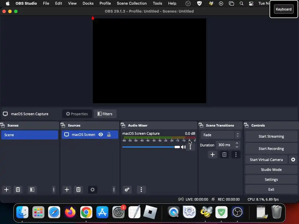Image resolution: width=299 pixels, height=224 pixels.
Task: Open macOS Screen Capture audio options dots
Action: tap(190, 147)
